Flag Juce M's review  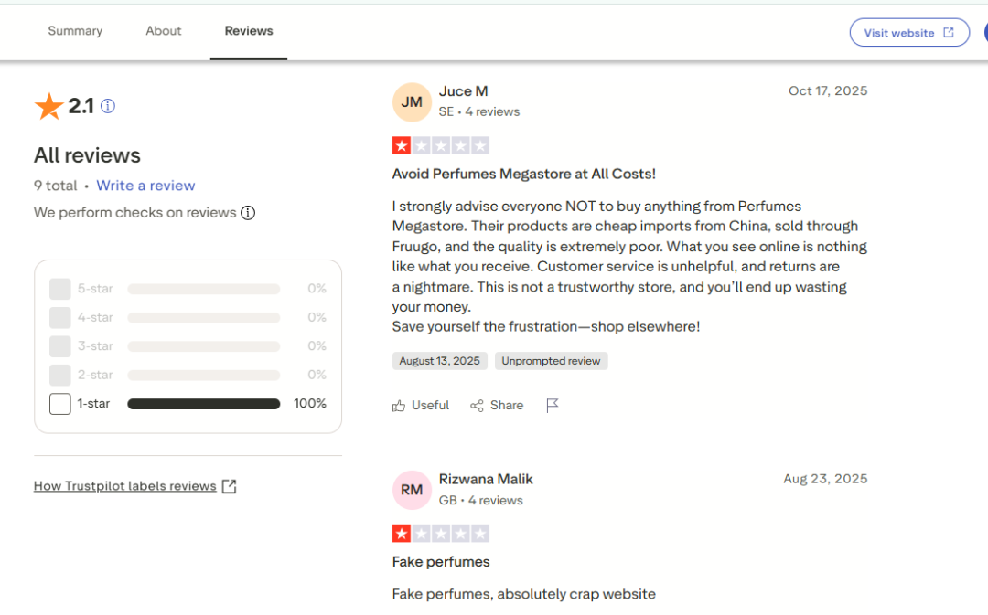click(x=553, y=406)
